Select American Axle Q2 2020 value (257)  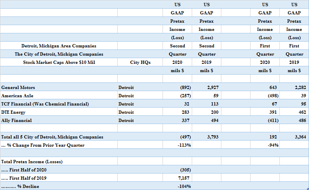pyautogui.click(x=186, y=96)
